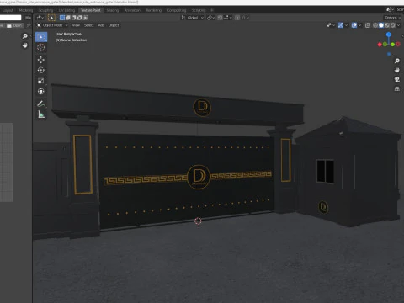Open the Options dropdown

[392, 18]
